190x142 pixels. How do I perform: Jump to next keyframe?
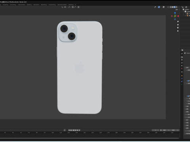(77, 130)
